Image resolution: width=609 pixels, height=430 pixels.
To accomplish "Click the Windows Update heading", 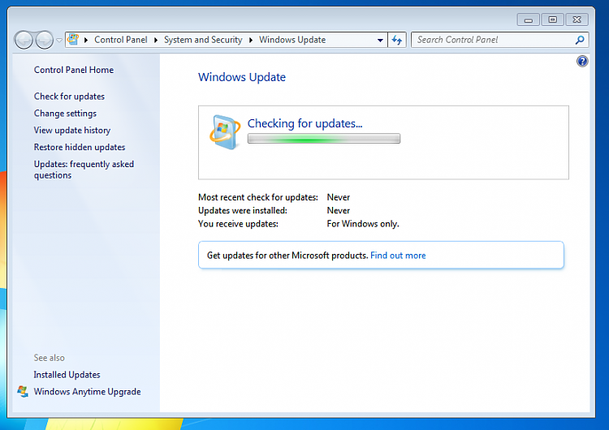I will [x=242, y=77].
